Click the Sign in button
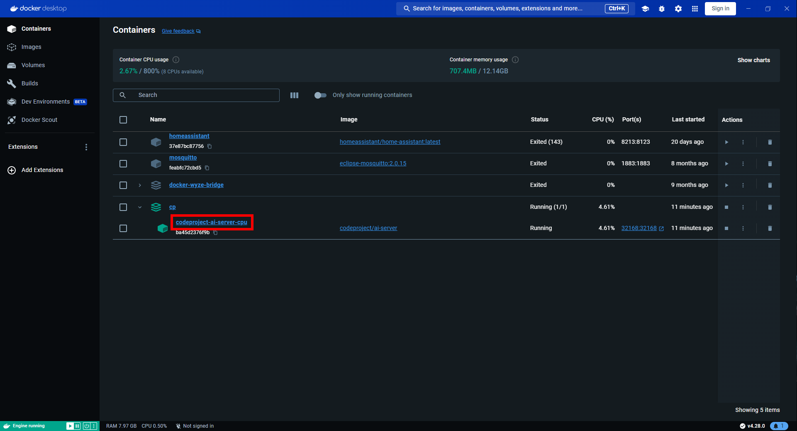Viewport: 797px width, 431px height. [x=720, y=9]
